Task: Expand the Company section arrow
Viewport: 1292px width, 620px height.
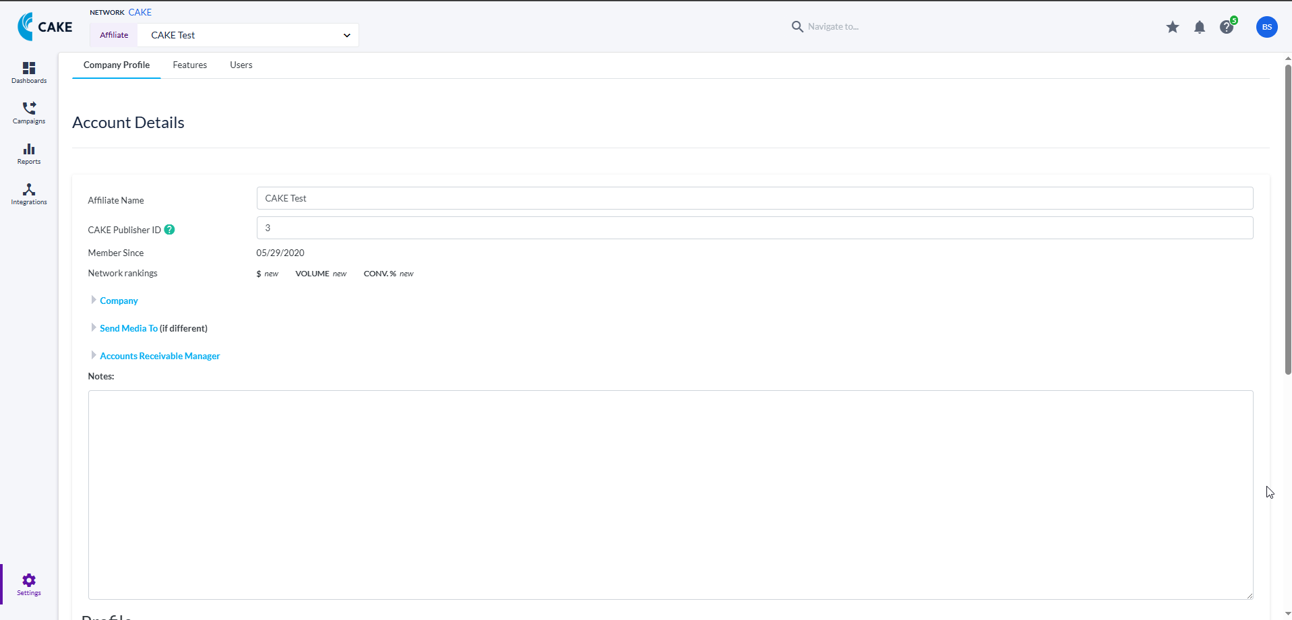Action: (x=94, y=300)
